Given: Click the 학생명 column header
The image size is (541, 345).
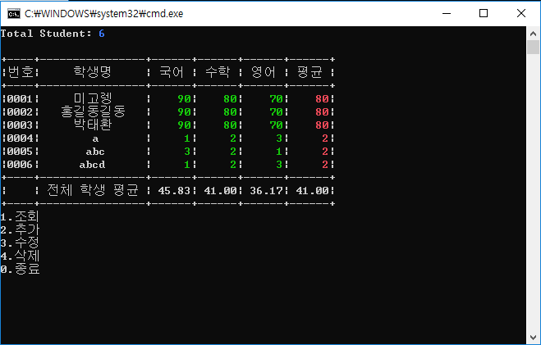Looking at the screenshot, I should pos(92,72).
